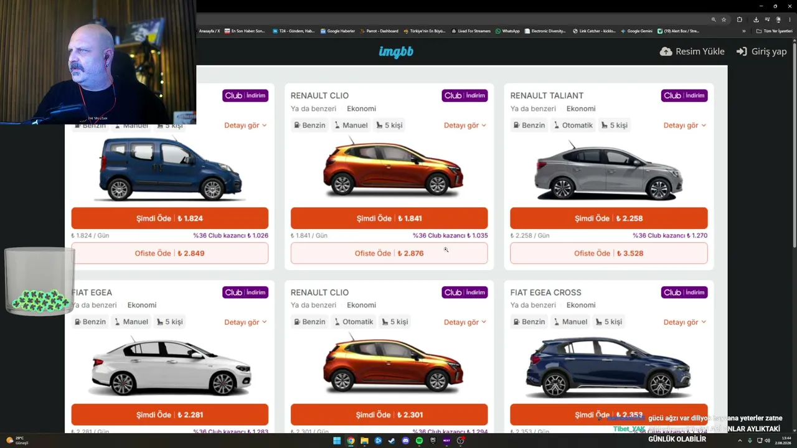Open the WhatsApp bookmark
The image size is (797, 448).
(x=507, y=31)
